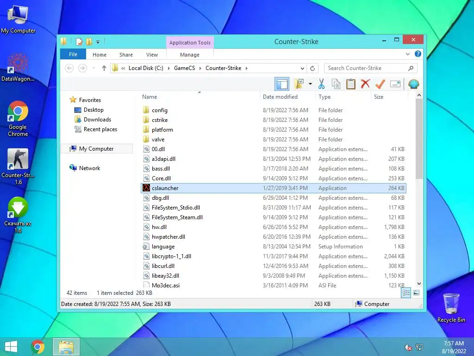Screen dimensions: 474x356
Task: Click Chrome icon on the taskbar
Action: (x=37, y=347)
